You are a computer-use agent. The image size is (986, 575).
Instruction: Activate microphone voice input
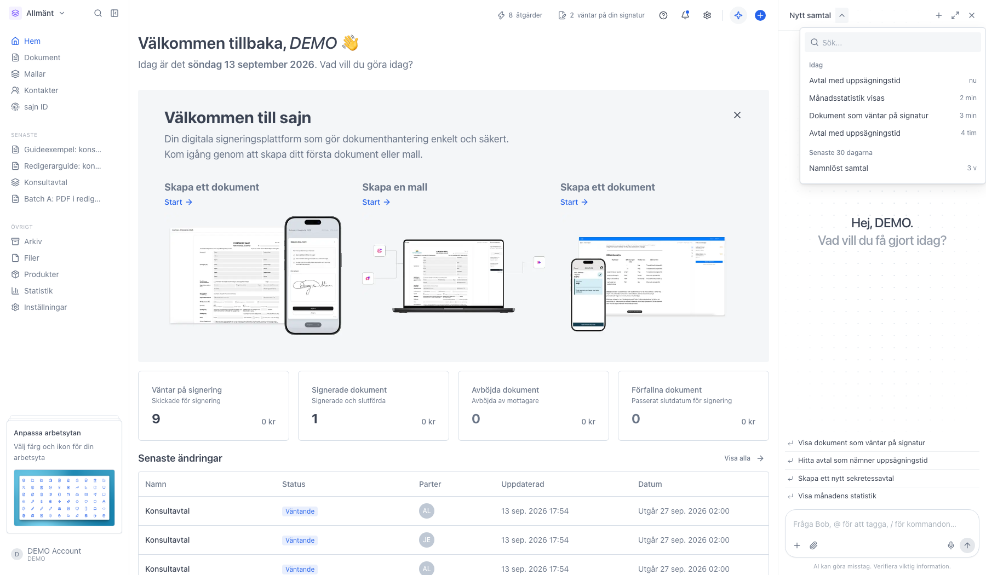[951, 545]
